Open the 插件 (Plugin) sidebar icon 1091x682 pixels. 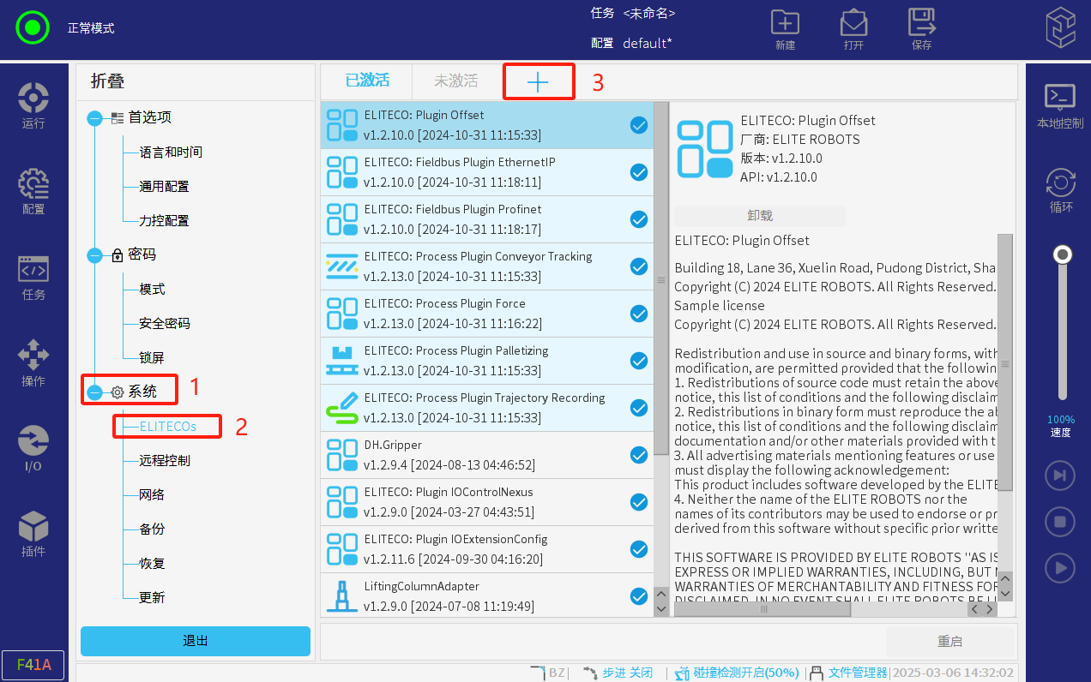33,533
